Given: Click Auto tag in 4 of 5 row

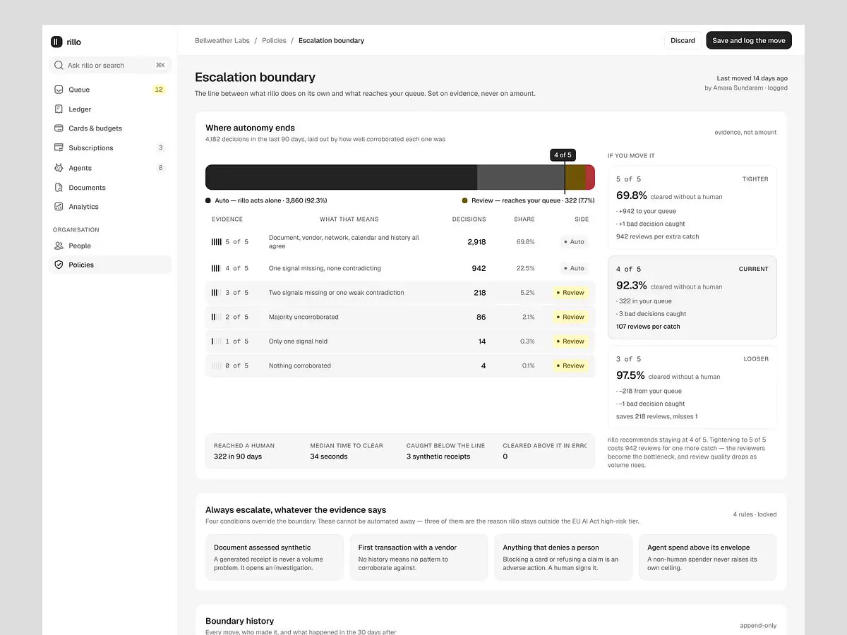Looking at the screenshot, I should pos(574,268).
